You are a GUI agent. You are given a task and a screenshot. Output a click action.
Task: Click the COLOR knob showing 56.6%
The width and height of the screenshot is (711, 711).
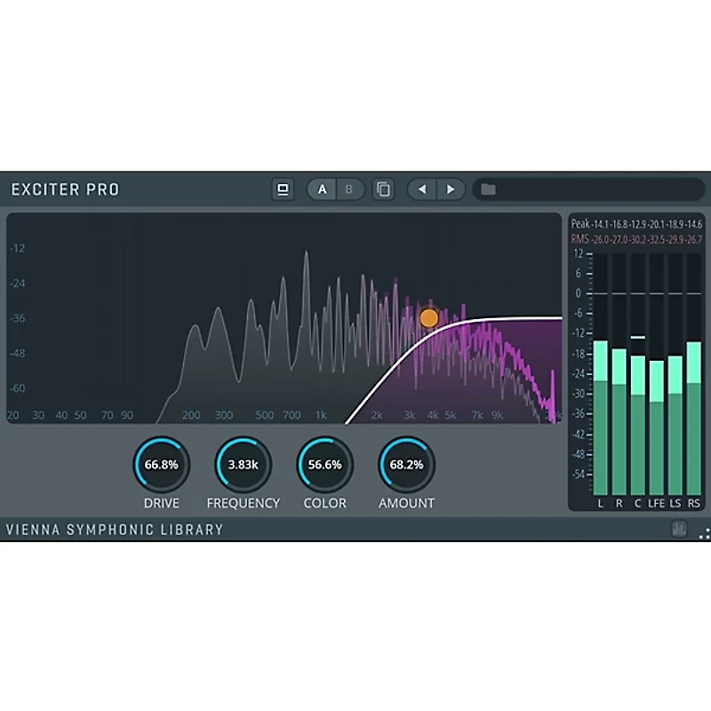click(324, 463)
